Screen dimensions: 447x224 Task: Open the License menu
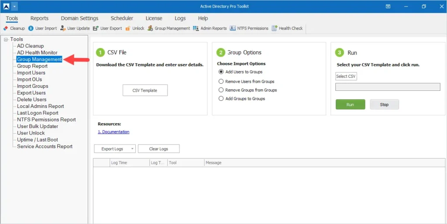(154, 18)
